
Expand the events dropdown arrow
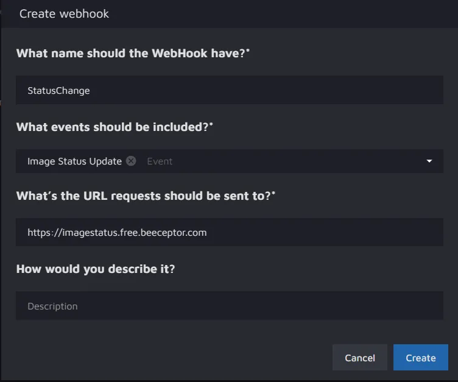click(429, 161)
